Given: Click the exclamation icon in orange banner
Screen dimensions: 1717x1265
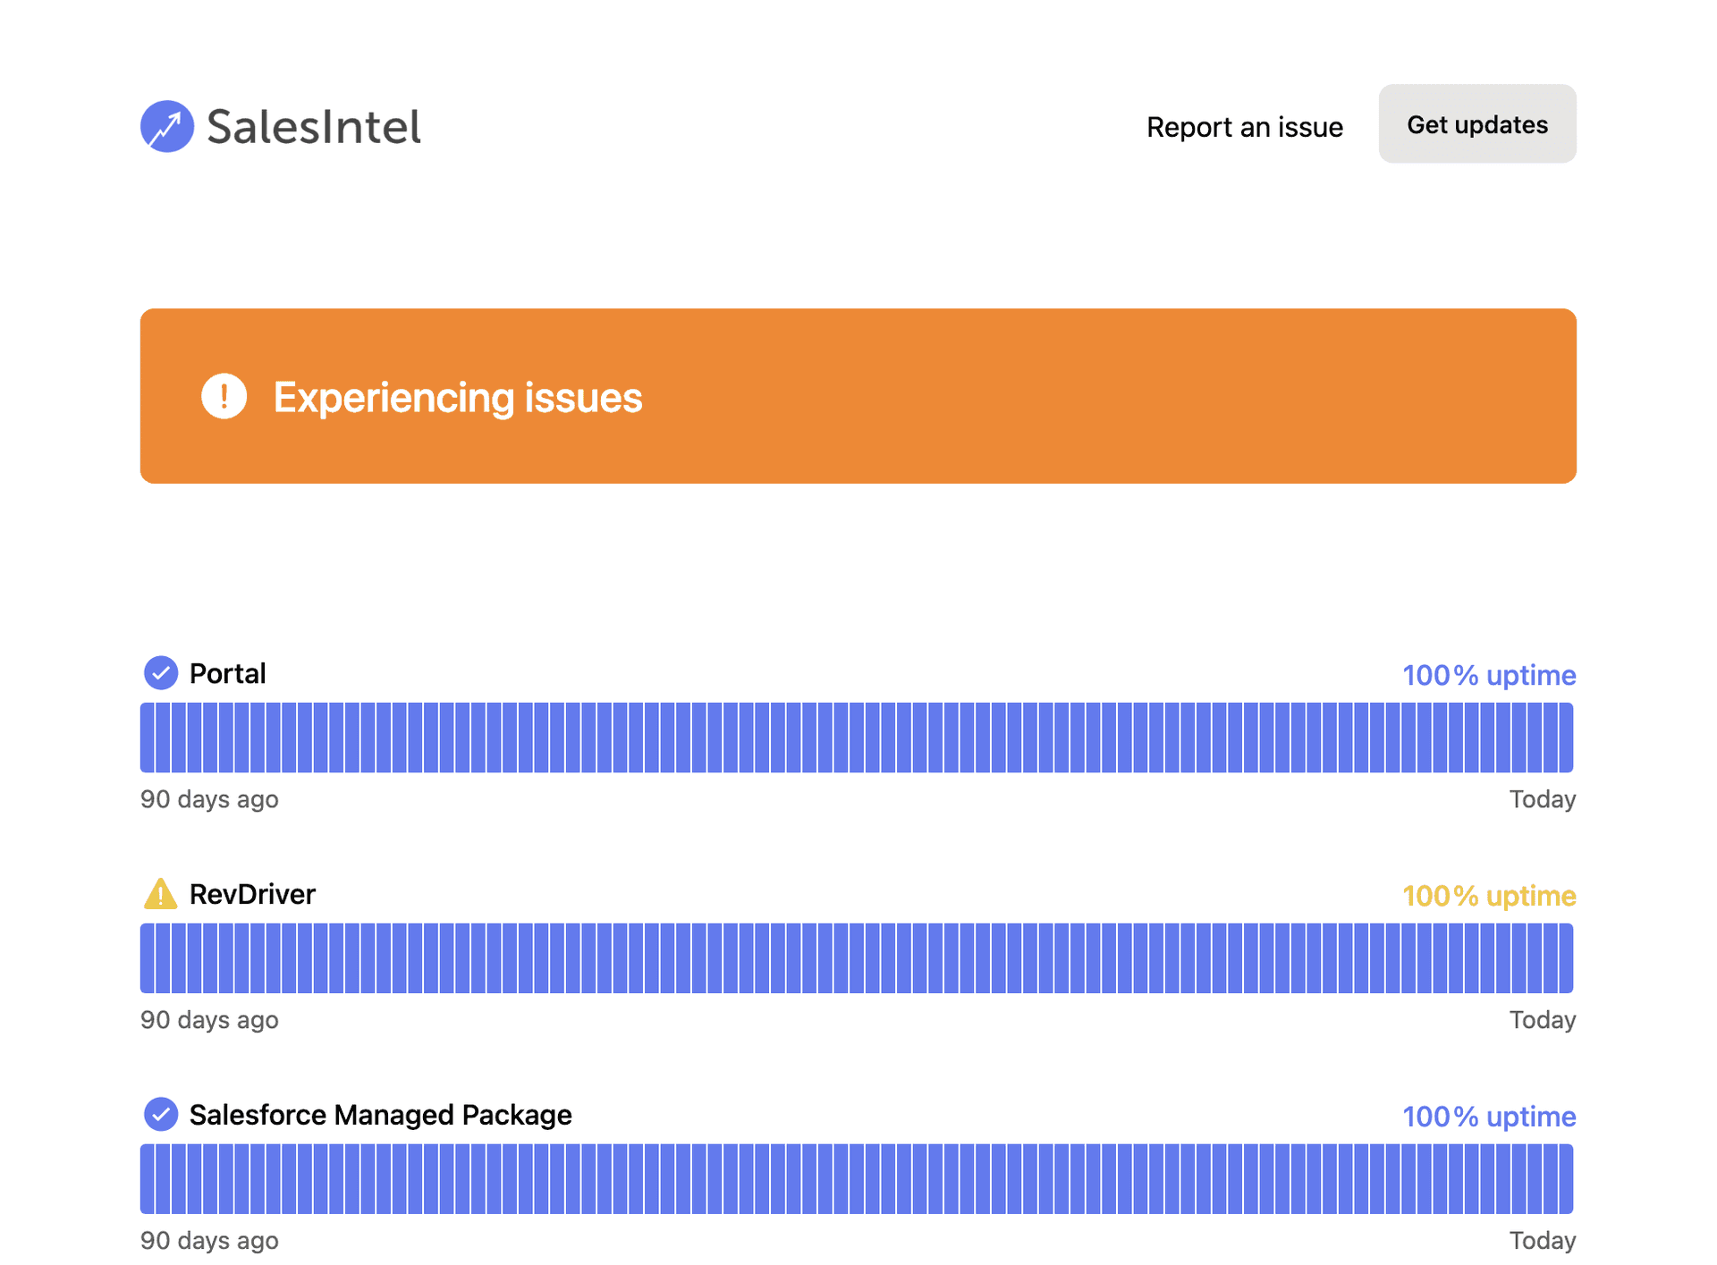Looking at the screenshot, I should [224, 396].
